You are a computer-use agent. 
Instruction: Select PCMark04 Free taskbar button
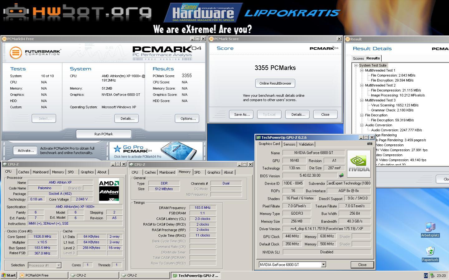coord(43,275)
